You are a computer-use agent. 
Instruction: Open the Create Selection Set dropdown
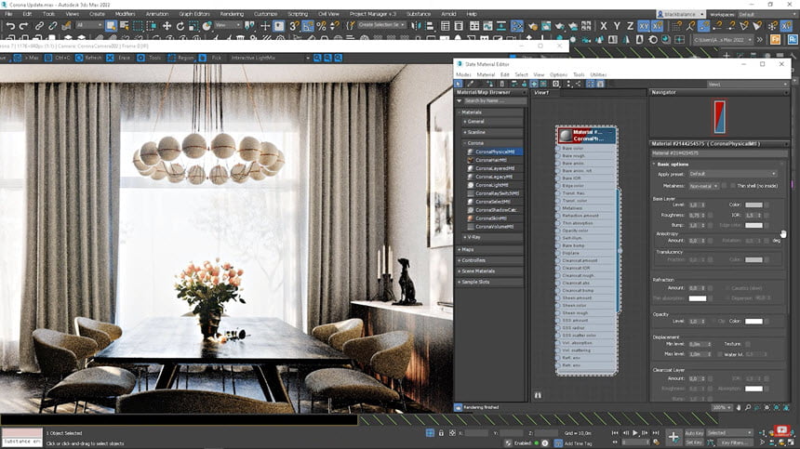381,24
